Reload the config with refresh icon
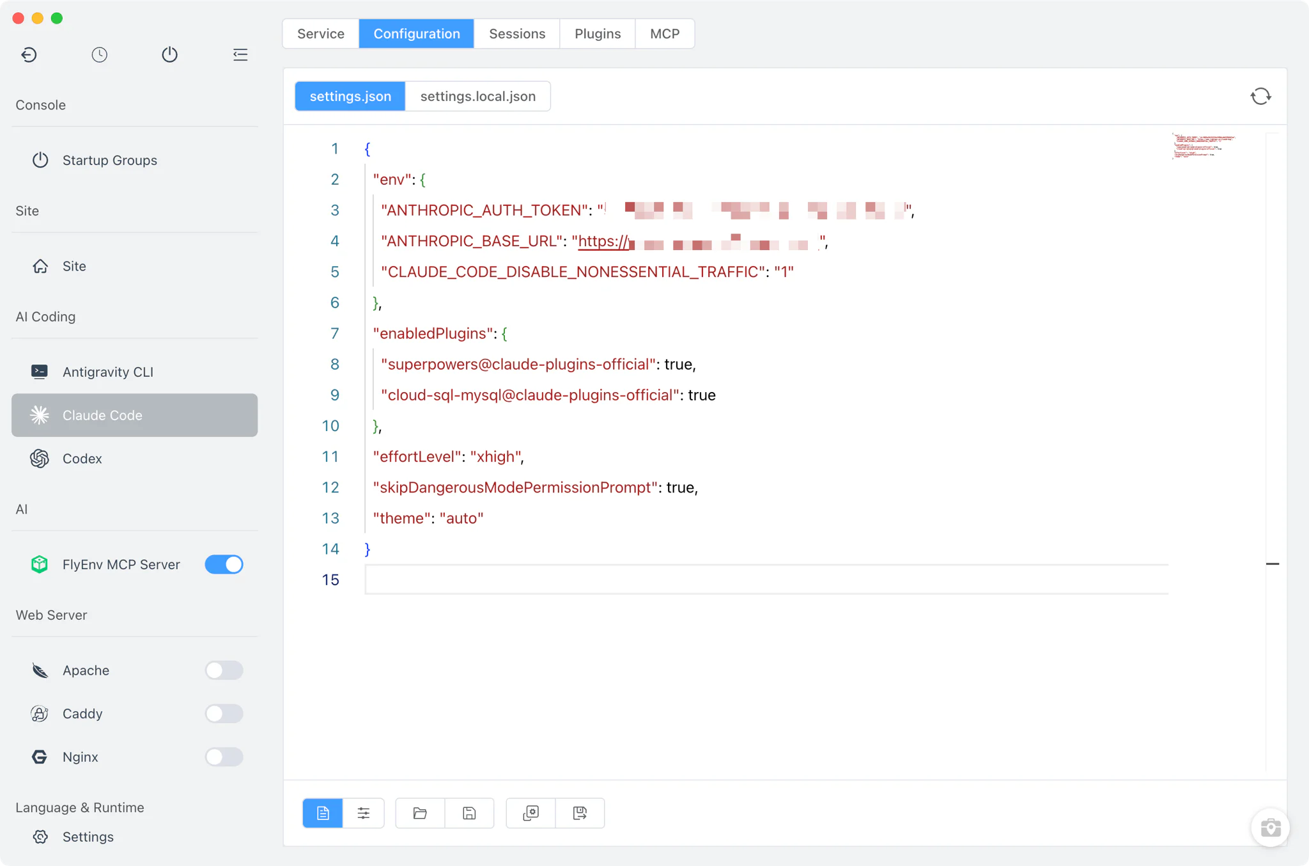Viewport: 1309px width, 866px height. coord(1260,96)
